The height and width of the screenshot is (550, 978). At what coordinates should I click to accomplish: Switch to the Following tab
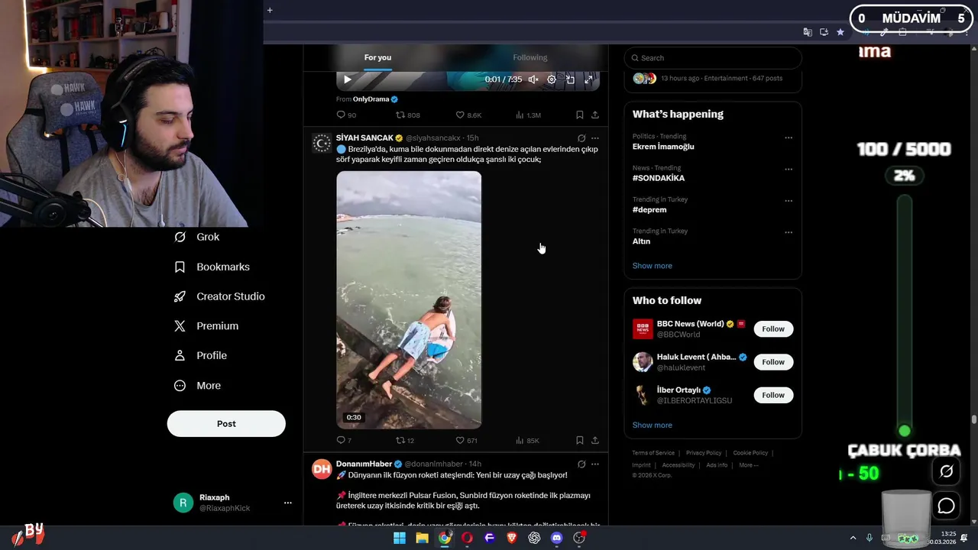tap(530, 57)
